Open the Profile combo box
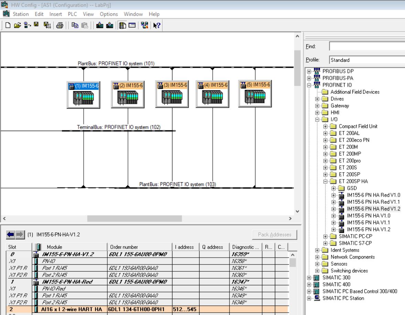This screenshot has width=405, height=315. click(367, 60)
